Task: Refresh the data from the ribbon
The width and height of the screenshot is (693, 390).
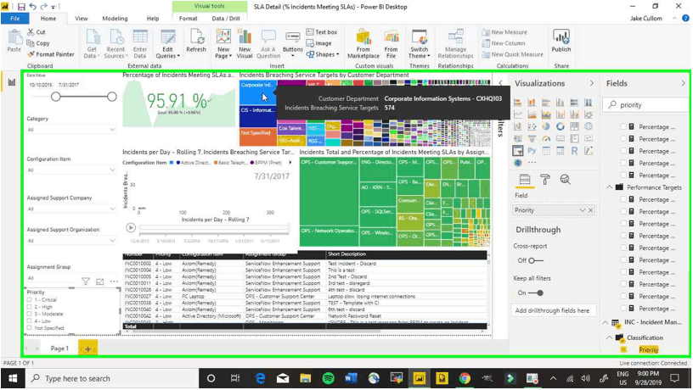Action: click(x=196, y=41)
